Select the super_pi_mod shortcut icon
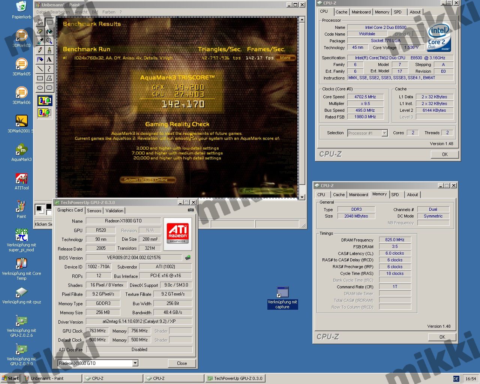The height and width of the screenshot is (384, 480). click(21, 240)
